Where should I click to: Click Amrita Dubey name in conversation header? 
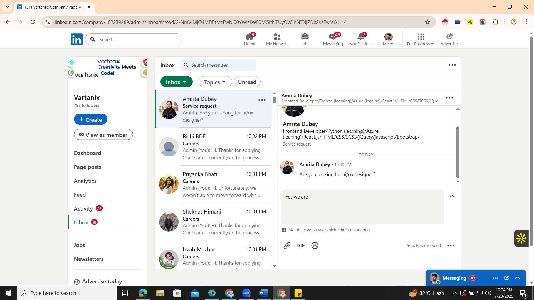coord(296,95)
